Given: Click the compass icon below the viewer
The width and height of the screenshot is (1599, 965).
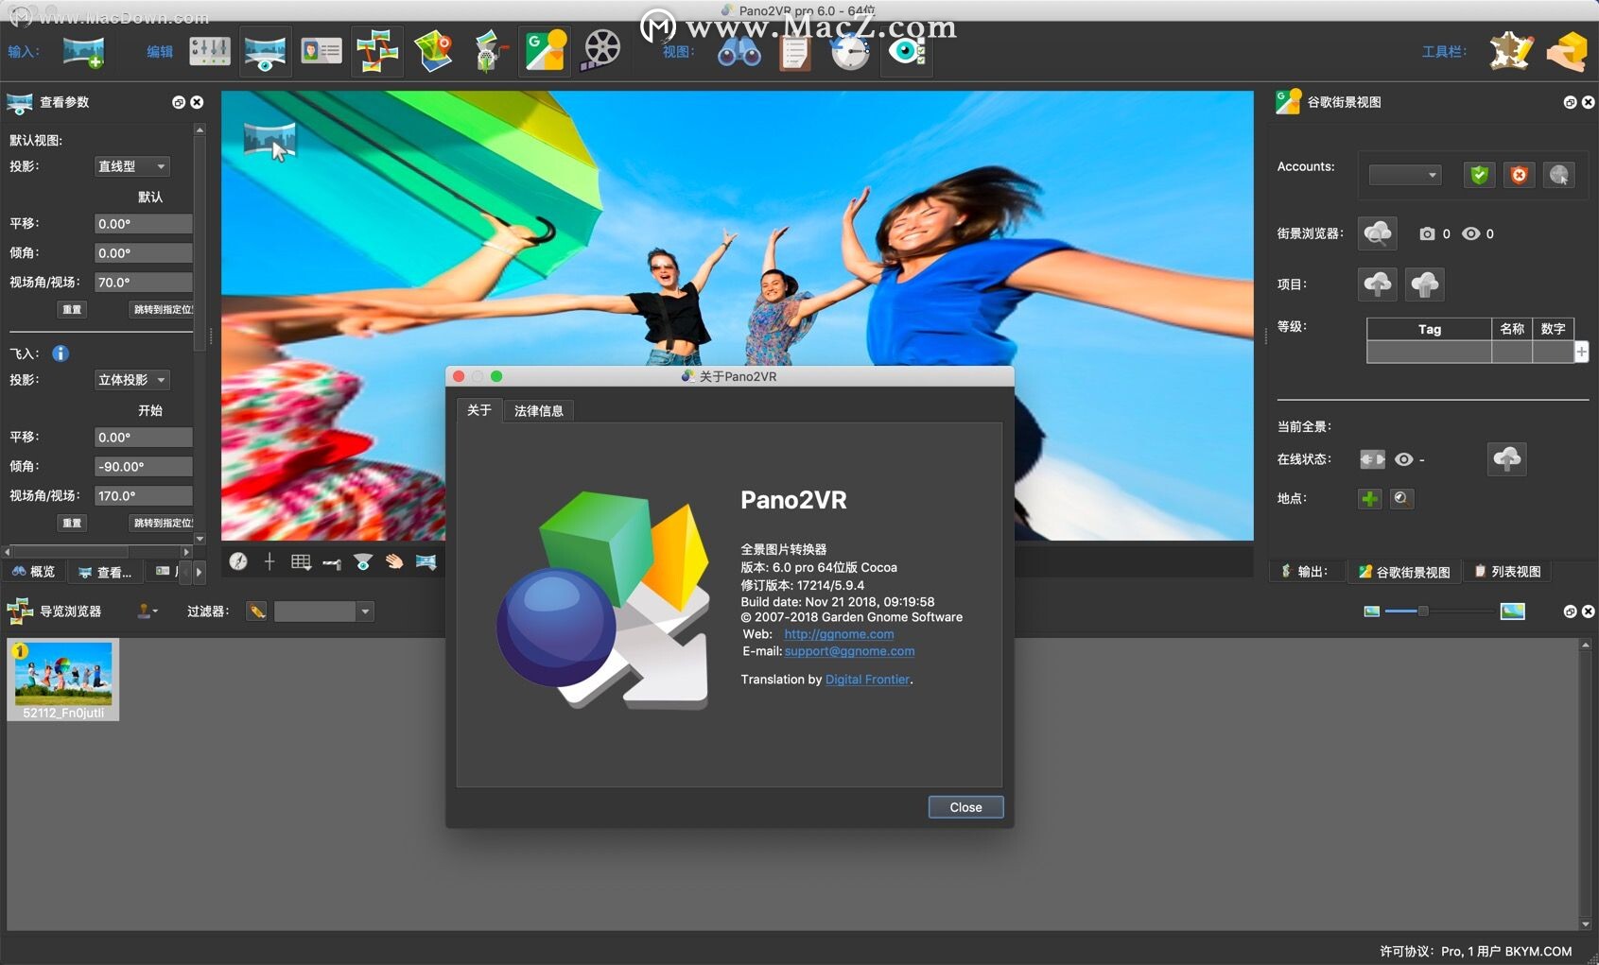Looking at the screenshot, I should pos(238,561).
